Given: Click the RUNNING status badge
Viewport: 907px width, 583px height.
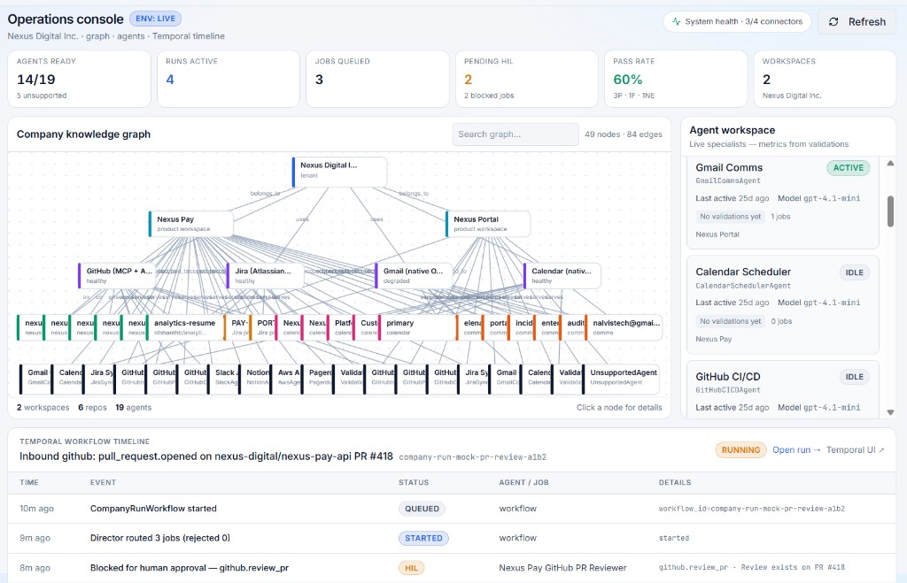Looking at the screenshot, I should pos(740,449).
